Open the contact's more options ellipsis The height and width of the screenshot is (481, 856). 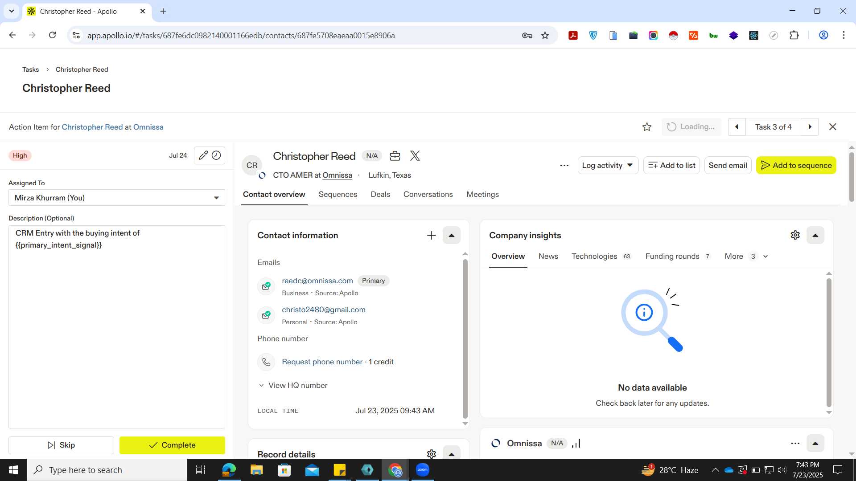click(x=564, y=165)
